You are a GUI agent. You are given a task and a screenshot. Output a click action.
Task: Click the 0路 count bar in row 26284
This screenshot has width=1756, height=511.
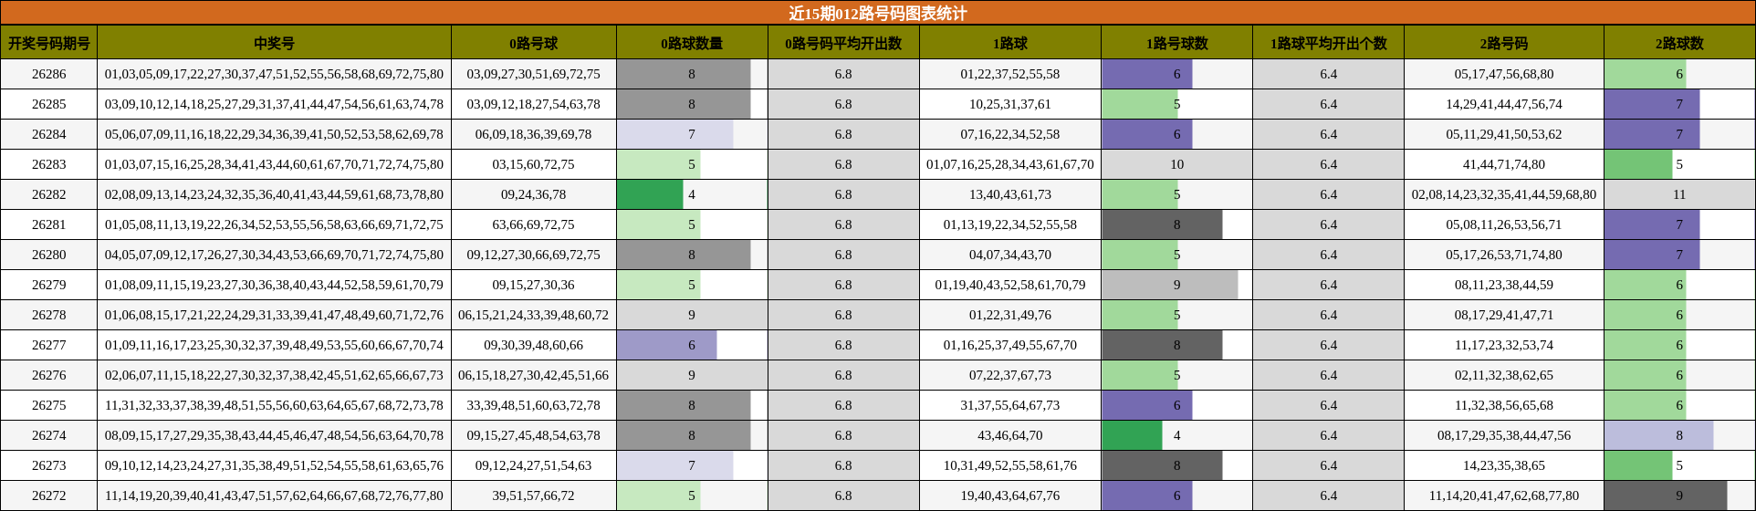pos(675,134)
